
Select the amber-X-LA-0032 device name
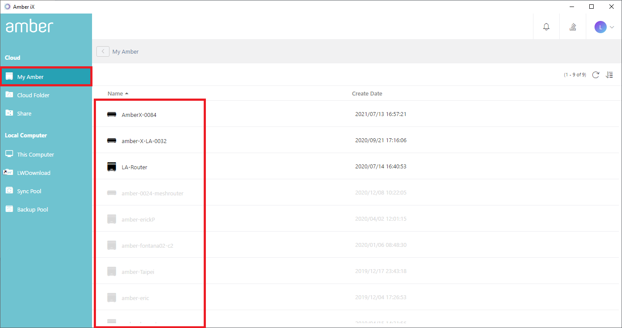pos(144,141)
